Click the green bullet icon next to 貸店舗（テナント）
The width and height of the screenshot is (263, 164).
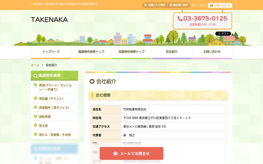35,98
